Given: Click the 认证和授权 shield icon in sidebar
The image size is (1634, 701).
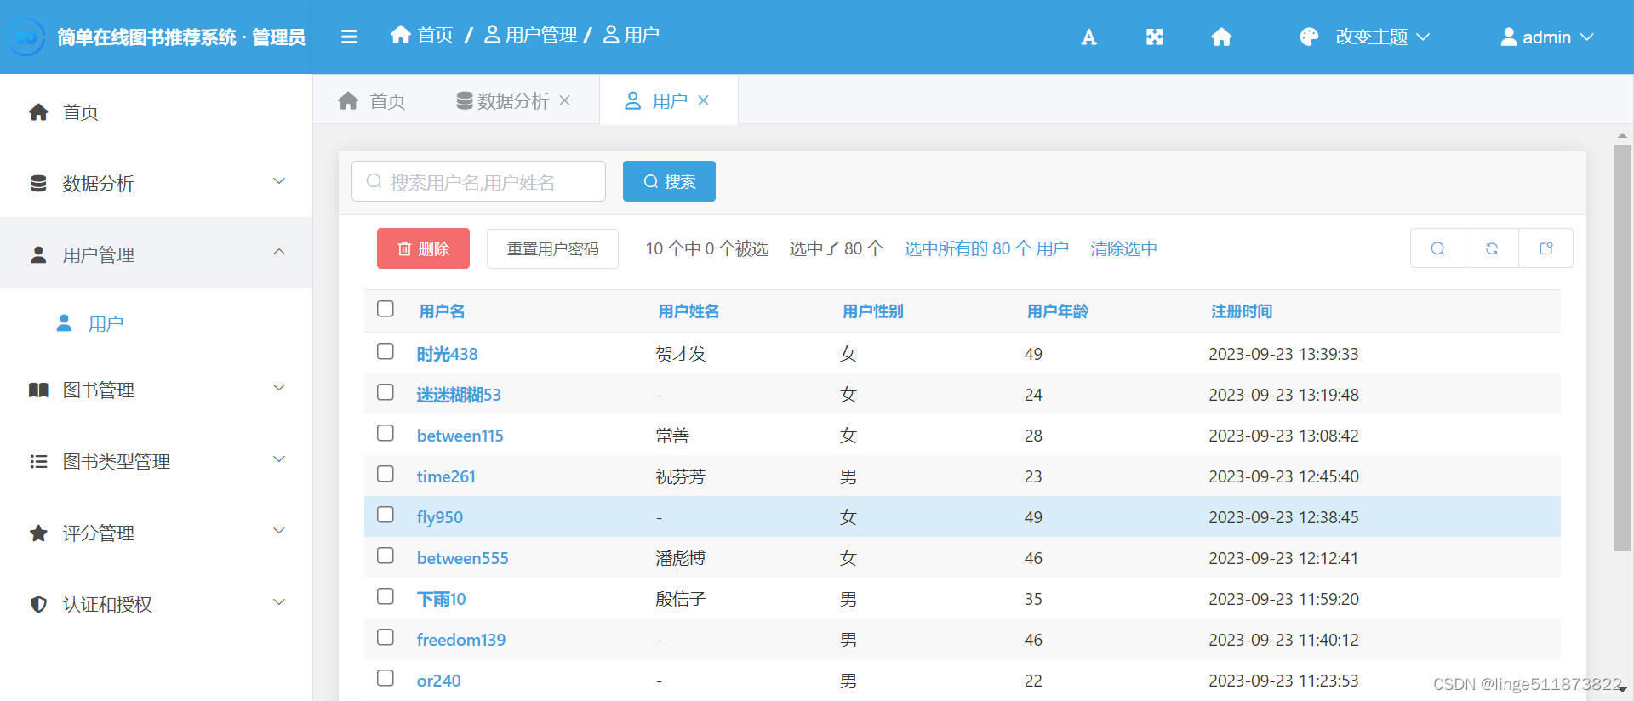Looking at the screenshot, I should [x=38, y=604].
